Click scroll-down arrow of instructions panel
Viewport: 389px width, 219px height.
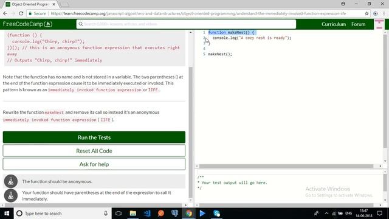coord(190,200)
